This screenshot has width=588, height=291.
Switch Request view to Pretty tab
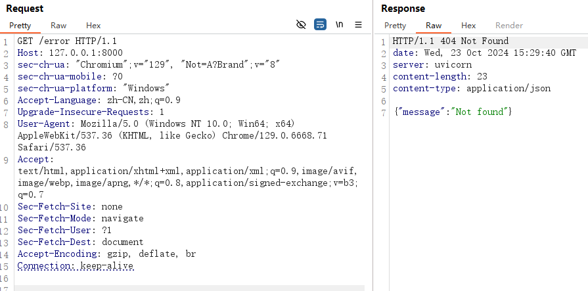click(20, 26)
